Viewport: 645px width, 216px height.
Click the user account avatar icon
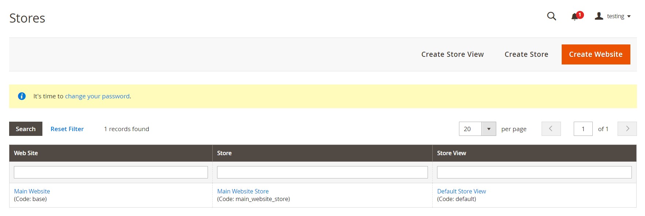[x=599, y=16]
